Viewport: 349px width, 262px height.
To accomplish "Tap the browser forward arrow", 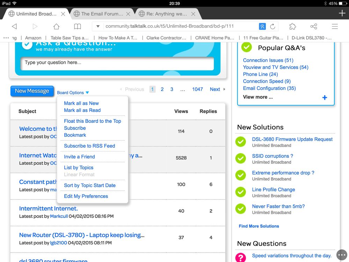I will pos(35,27).
